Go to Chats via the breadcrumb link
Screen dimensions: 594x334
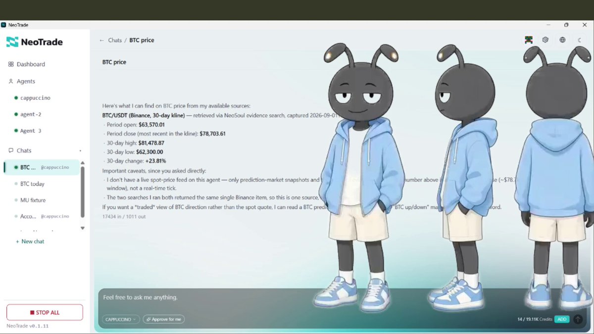(x=115, y=40)
